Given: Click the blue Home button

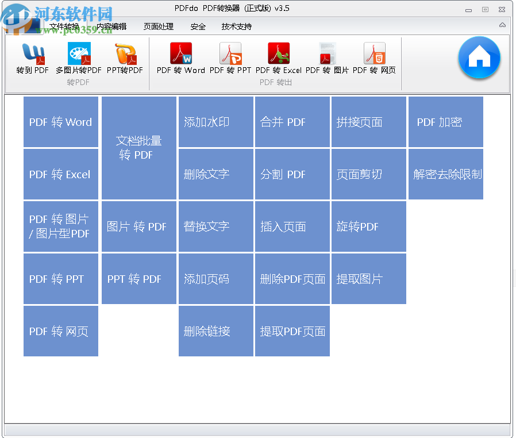Looking at the screenshot, I should click(x=479, y=58).
